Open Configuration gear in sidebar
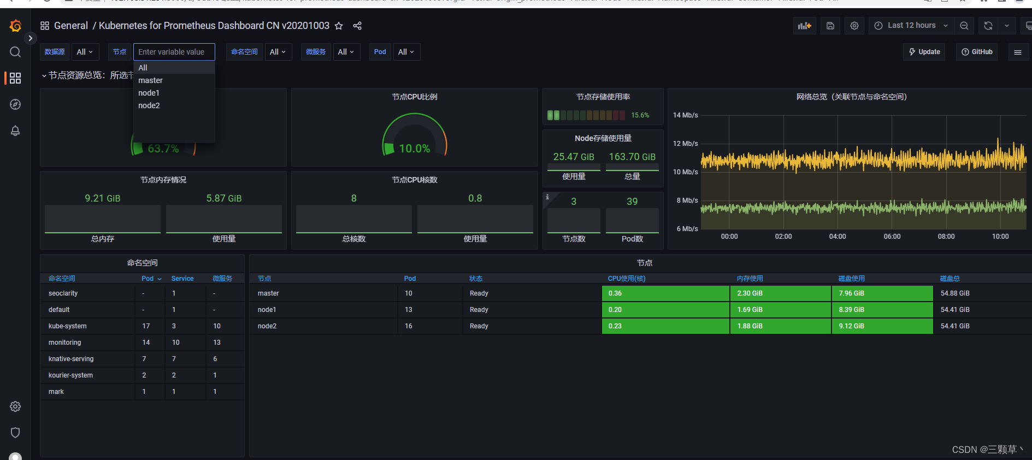The width and height of the screenshot is (1032, 460). (15, 406)
